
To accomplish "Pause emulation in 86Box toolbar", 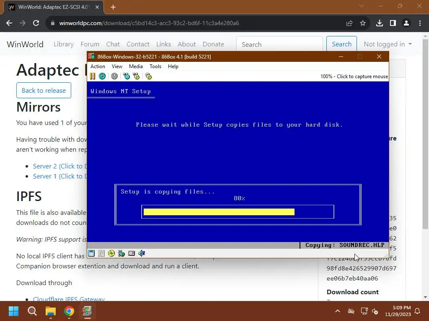I will tap(93, 76).
